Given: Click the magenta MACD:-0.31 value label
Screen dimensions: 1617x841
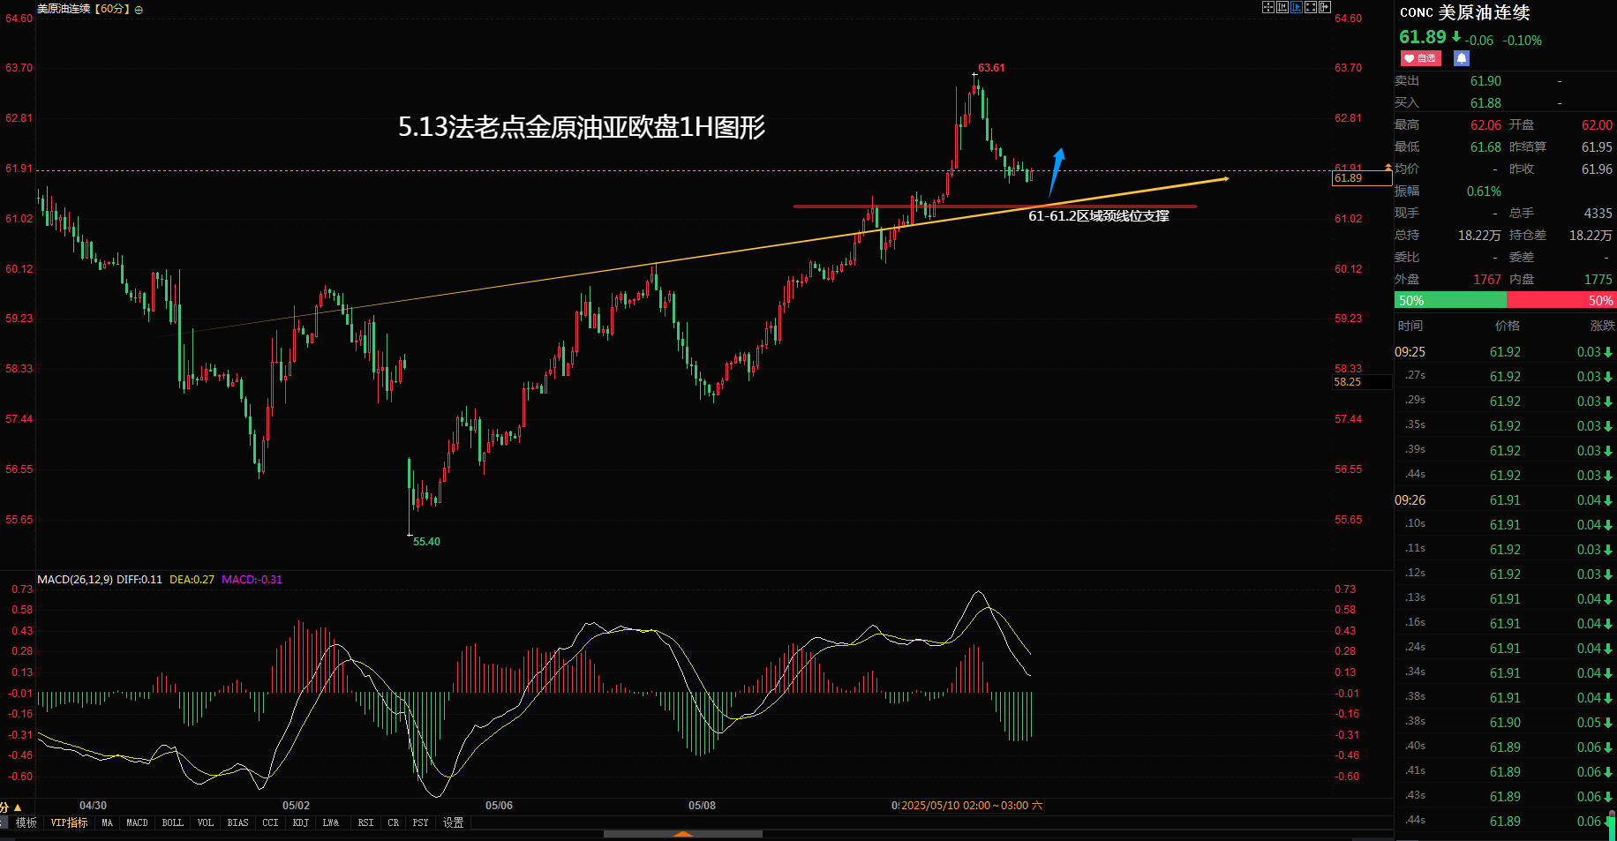Looking at the screenshot, I should click(x=252, y=580).
